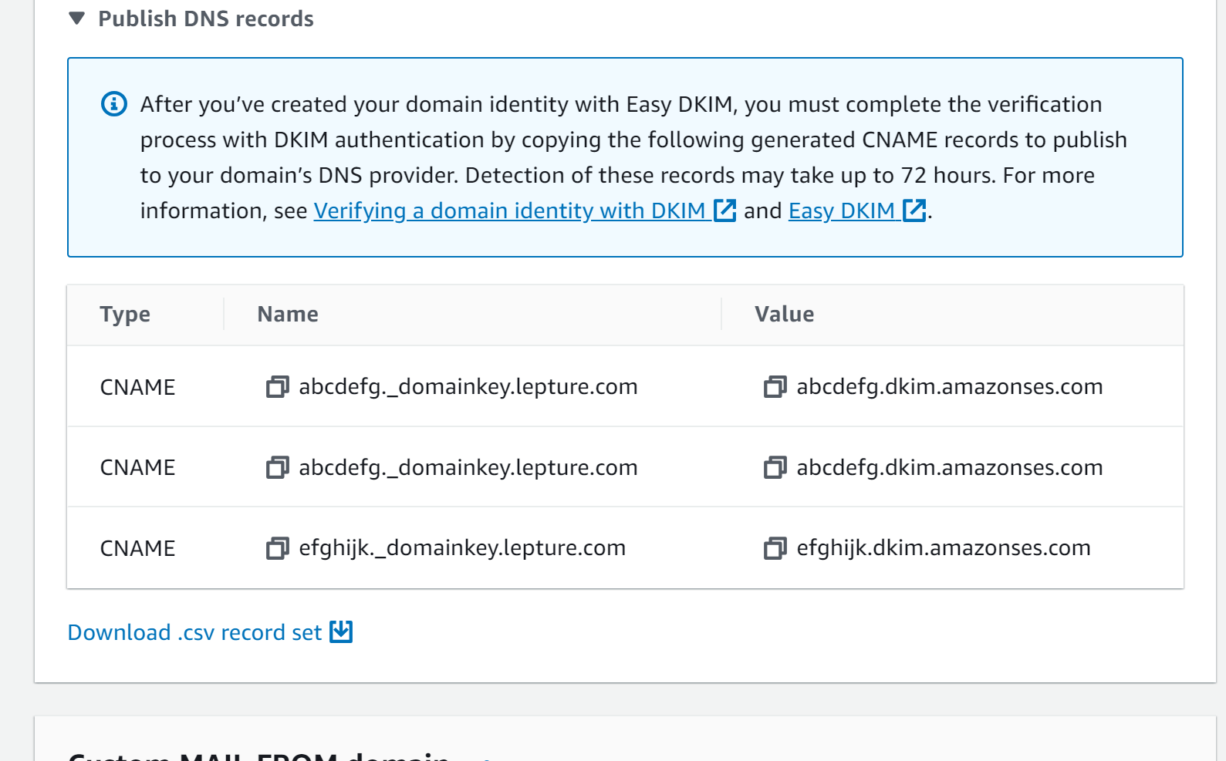Screen dimensions: 1226x761
Task: Click second row text abcdefg._domainkey.lepture.com
Action: click(468, 467)
